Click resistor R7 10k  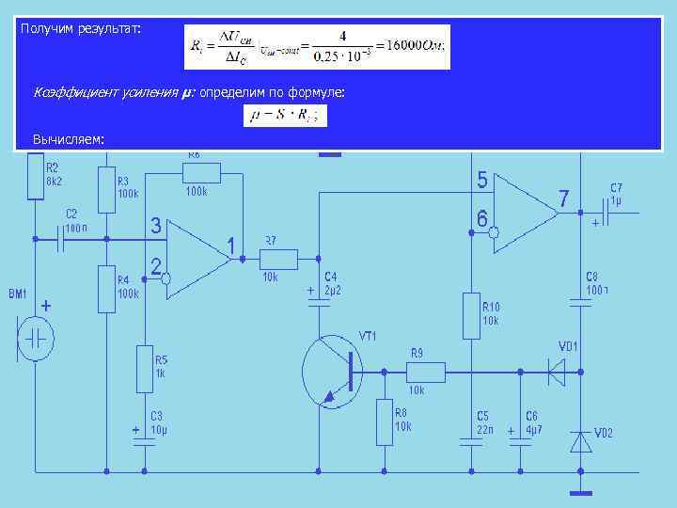point(278,260)
